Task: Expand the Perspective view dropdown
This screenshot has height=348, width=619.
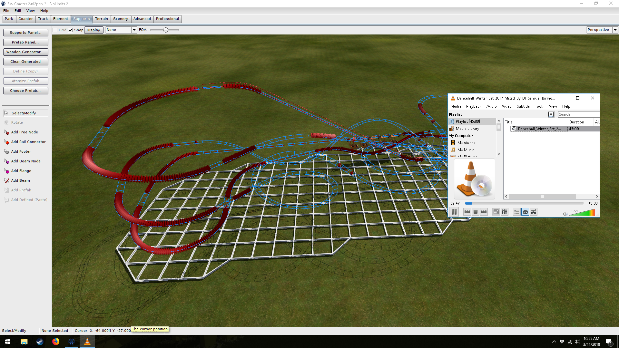Action: click(615, 30)
